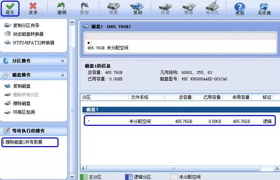Screen dimensions: 280x180
Task: Click the 磁盘操作 panel header
Action: coord(34,75)
